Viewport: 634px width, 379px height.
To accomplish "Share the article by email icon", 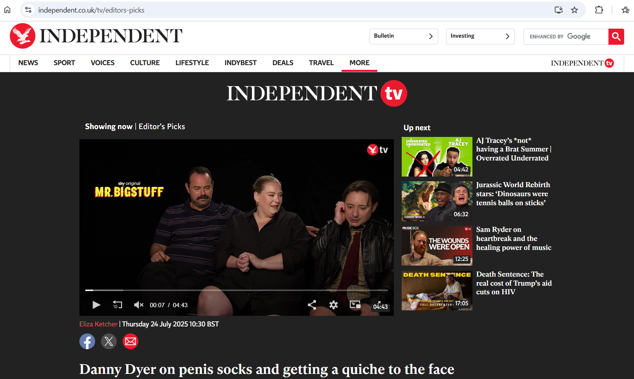I will point(130,341).
